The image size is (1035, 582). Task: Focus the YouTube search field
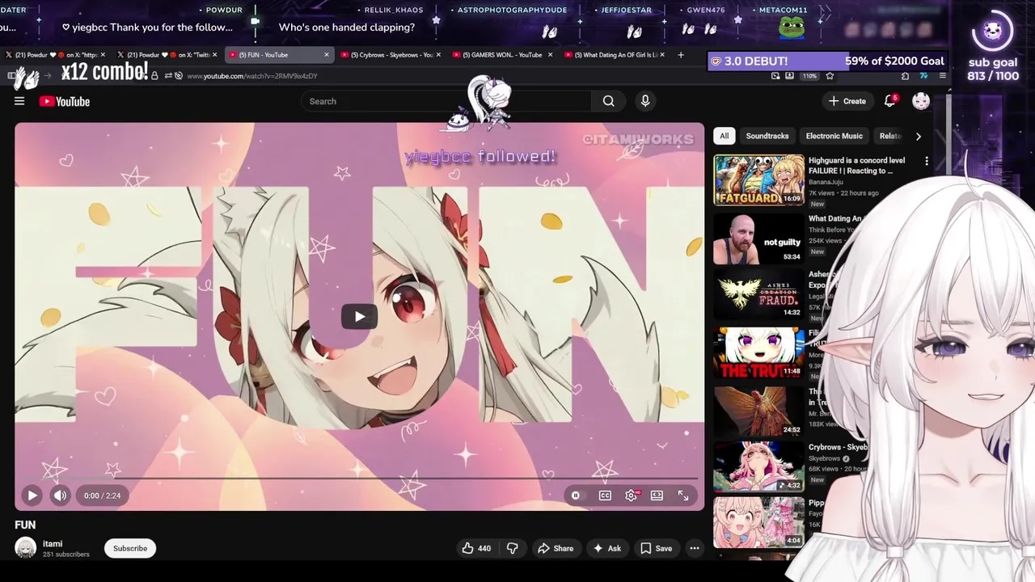pos(445,101)
